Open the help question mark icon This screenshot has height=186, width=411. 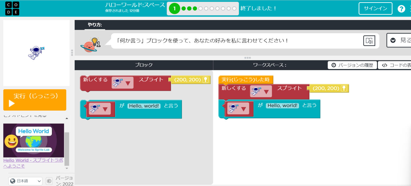coord(401,9)
